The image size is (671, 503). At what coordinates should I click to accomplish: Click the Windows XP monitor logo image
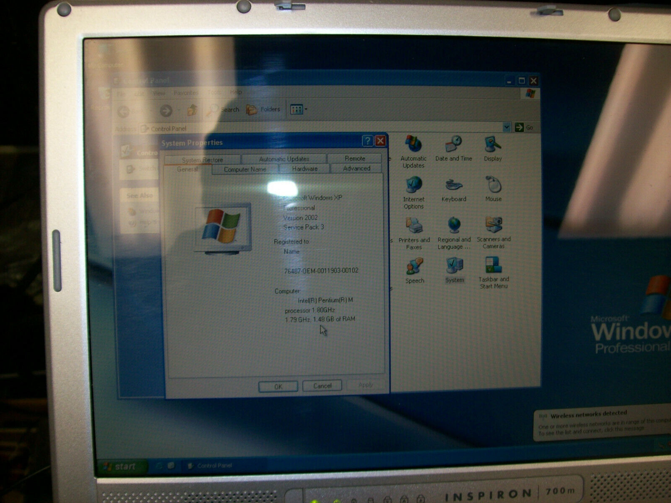click(x=222, y=228)
